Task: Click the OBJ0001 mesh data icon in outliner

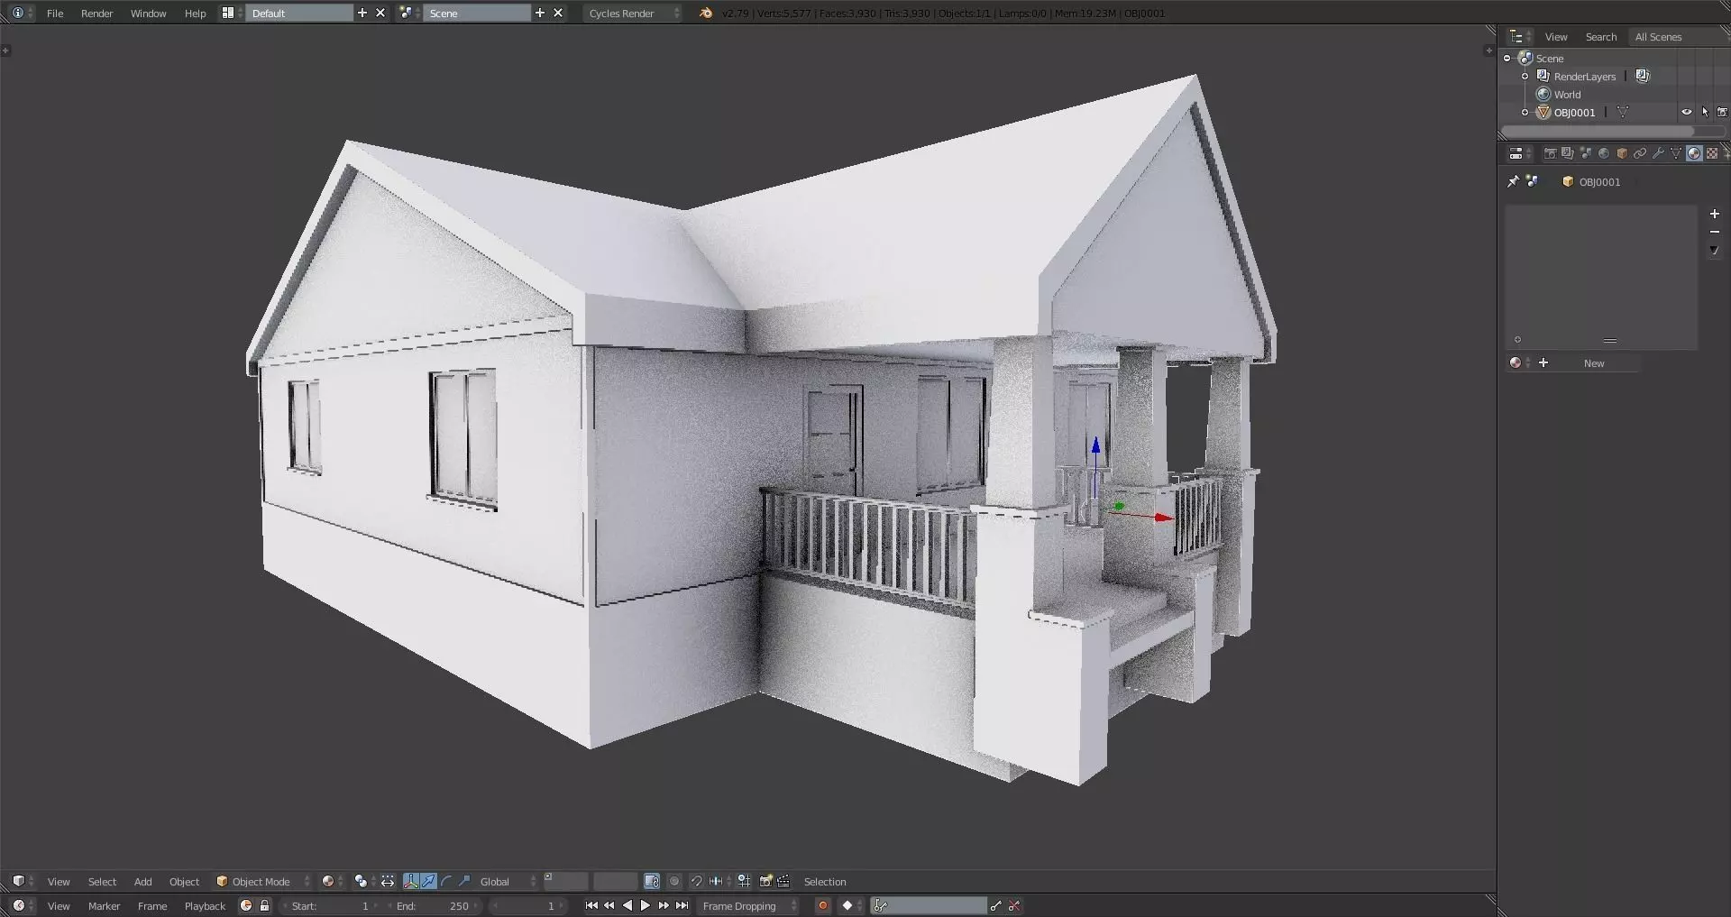Action: 1623,112
